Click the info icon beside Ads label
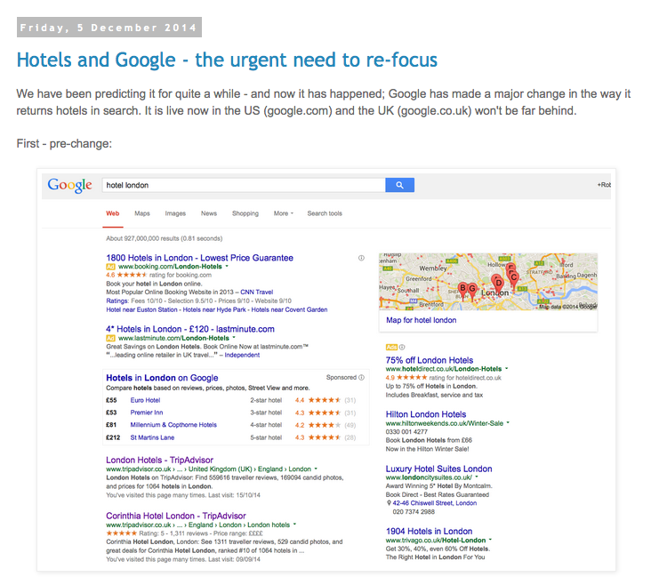 point(402,347)
